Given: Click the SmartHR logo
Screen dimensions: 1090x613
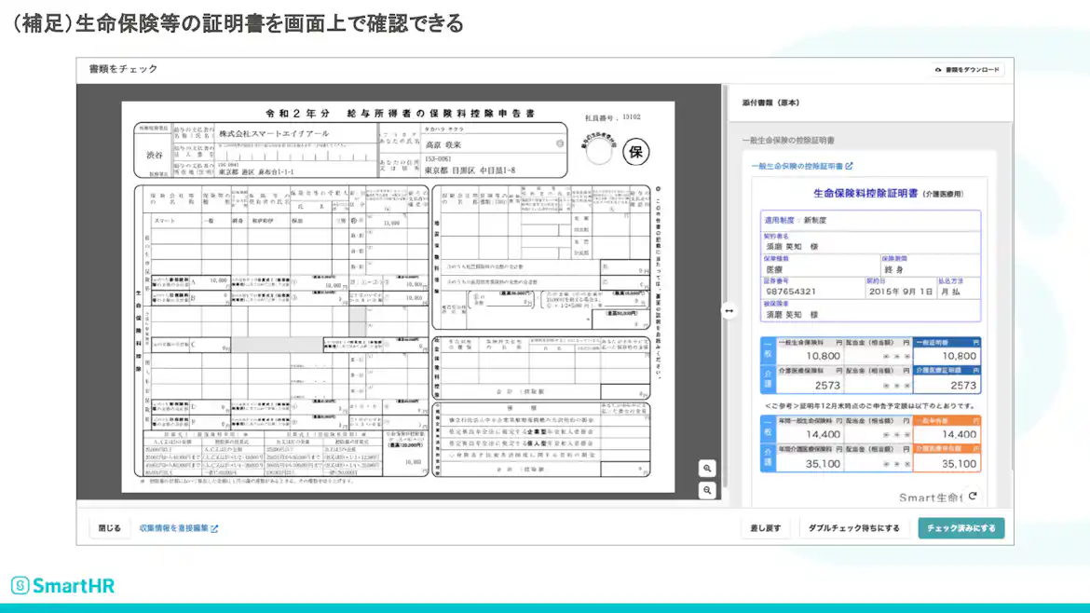Looking at the screenshot, I should pos(61,585).
